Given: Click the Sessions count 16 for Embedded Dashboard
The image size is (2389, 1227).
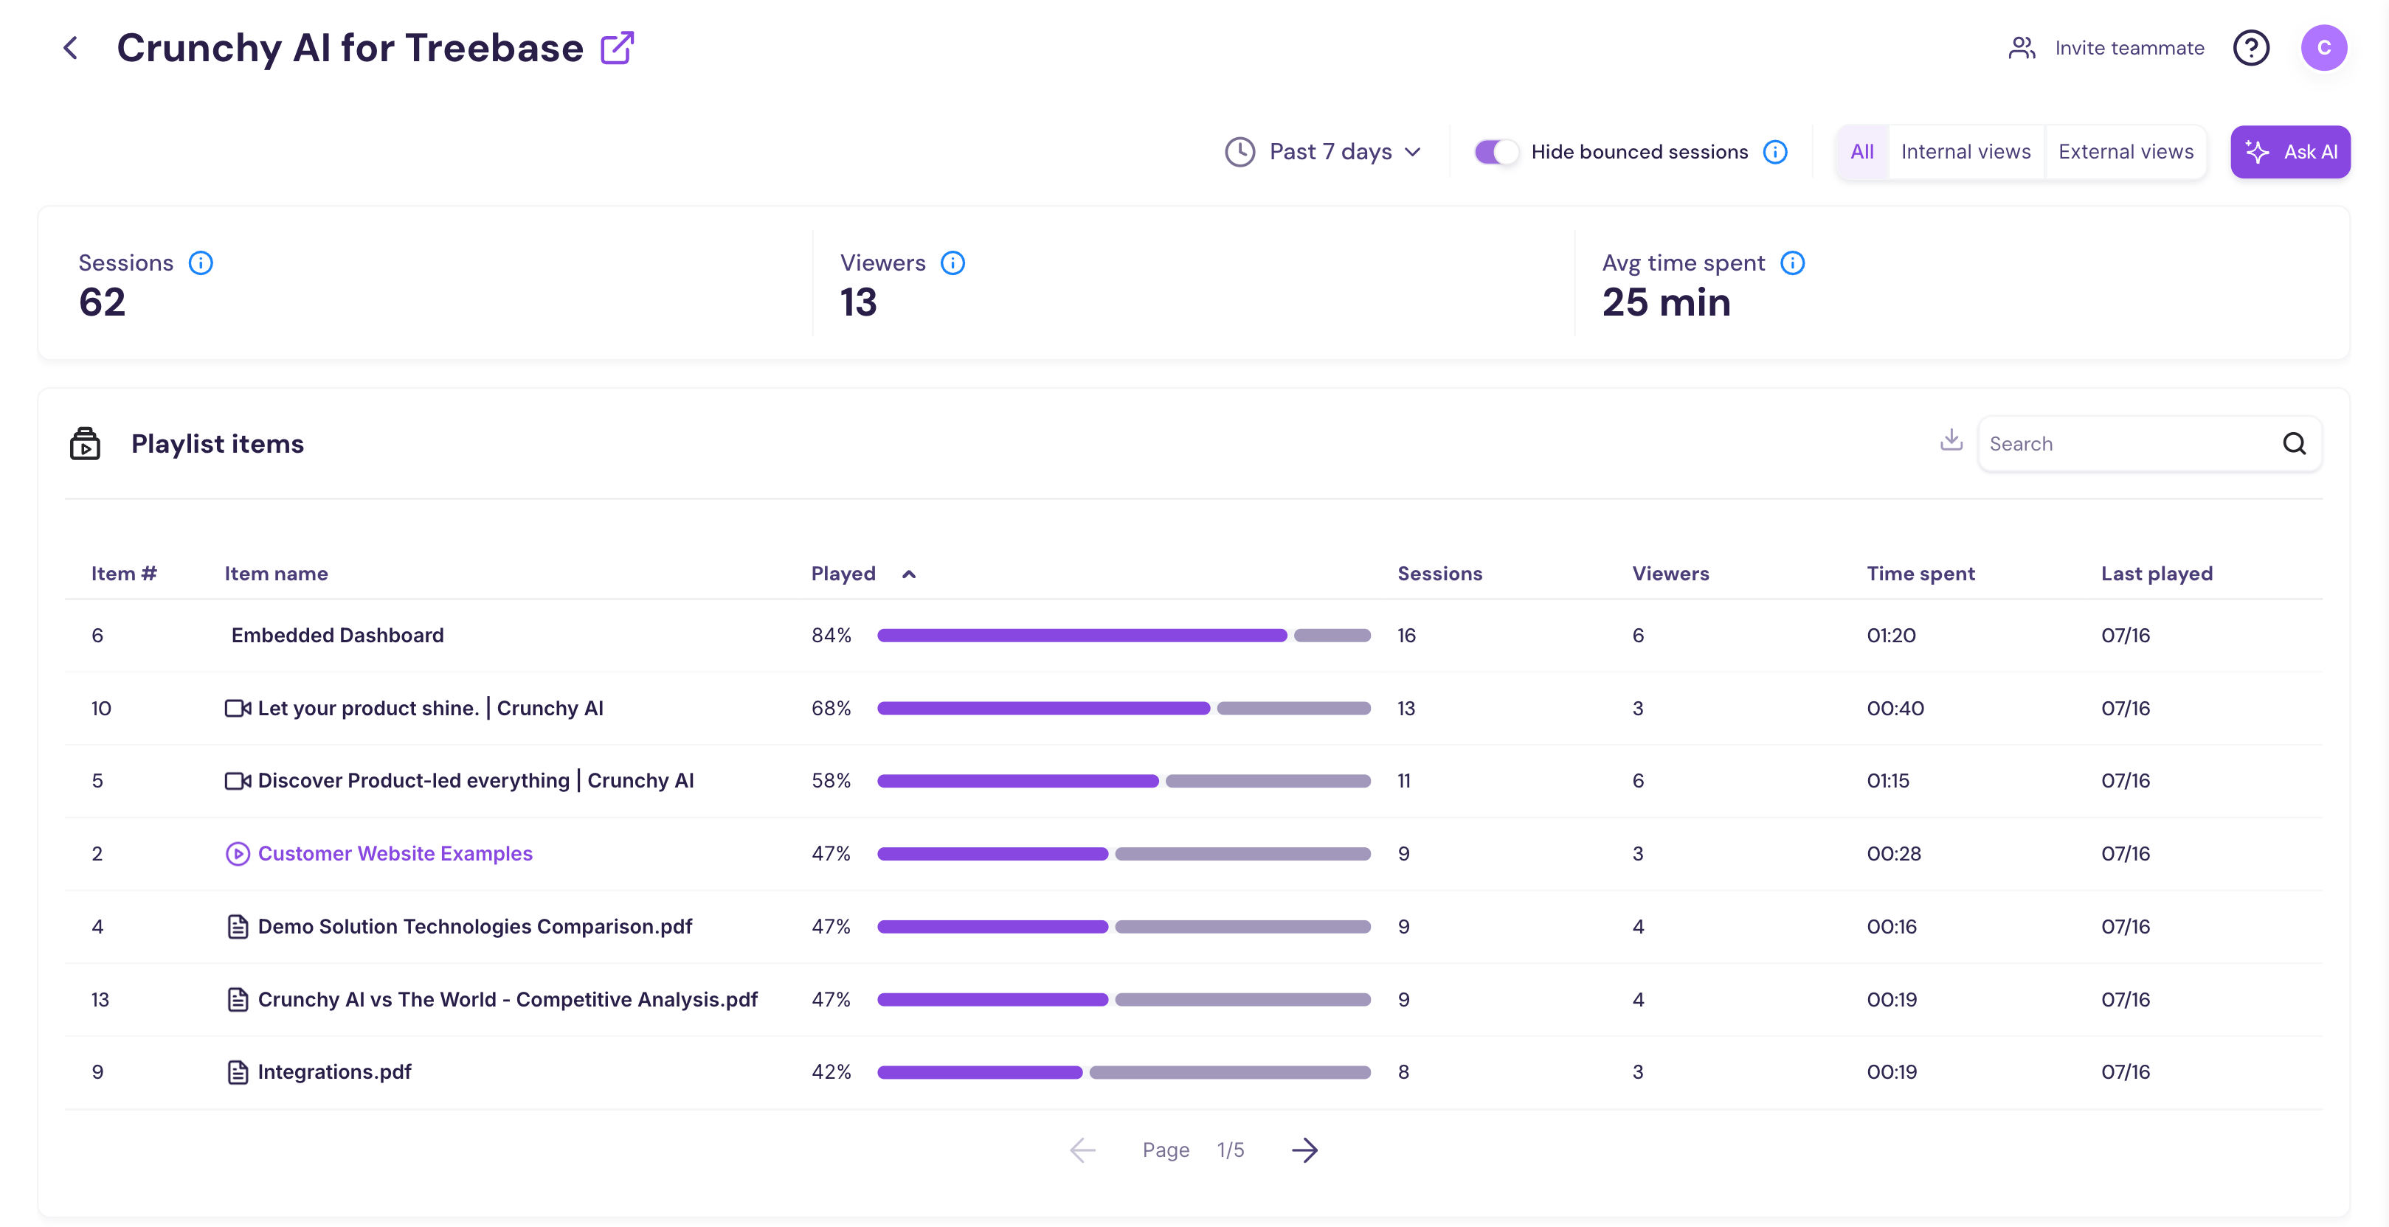Looking at the screenshot, I should 1406,636.
